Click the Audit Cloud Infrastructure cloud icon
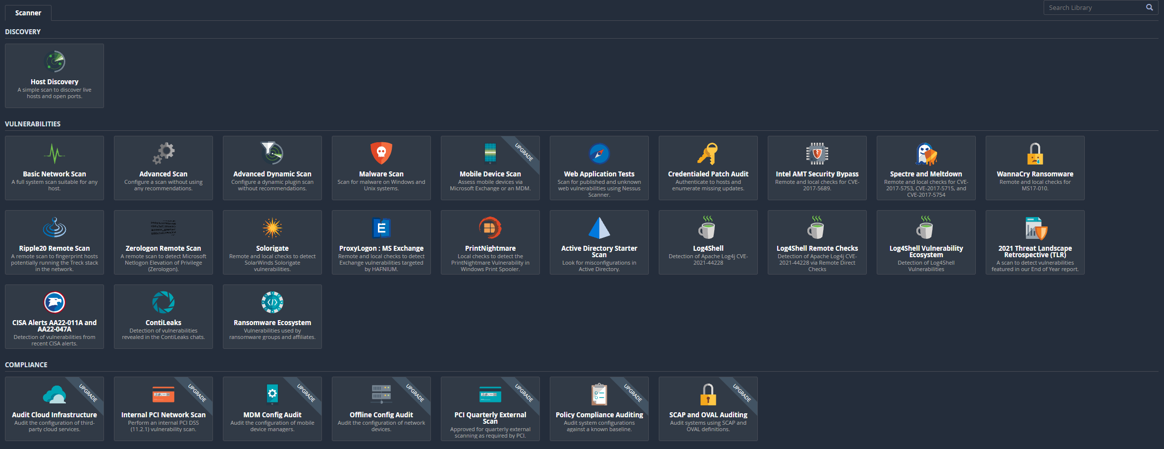 click(x=54, y=394)
